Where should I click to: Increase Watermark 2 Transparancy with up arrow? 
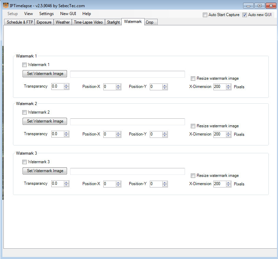pos(66,133)
